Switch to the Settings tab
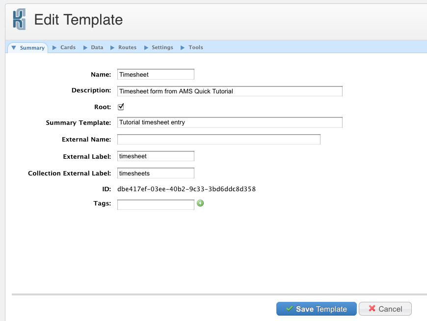This screenshot has width=427, height=321. click(x=162, y=48)
